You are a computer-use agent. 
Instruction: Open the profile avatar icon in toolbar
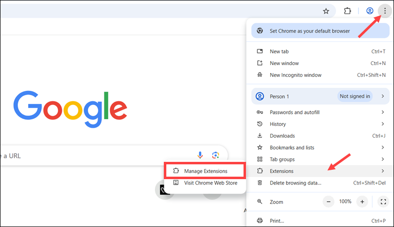pos(370,11)
